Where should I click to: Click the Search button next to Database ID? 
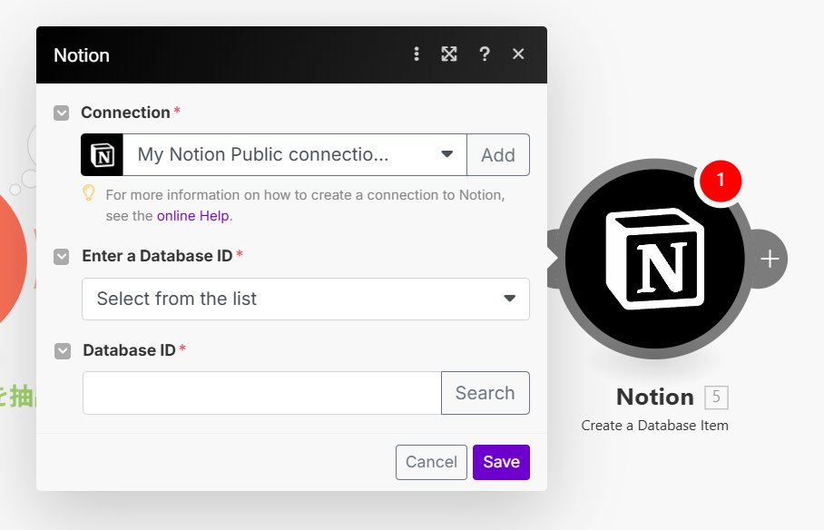485,393
